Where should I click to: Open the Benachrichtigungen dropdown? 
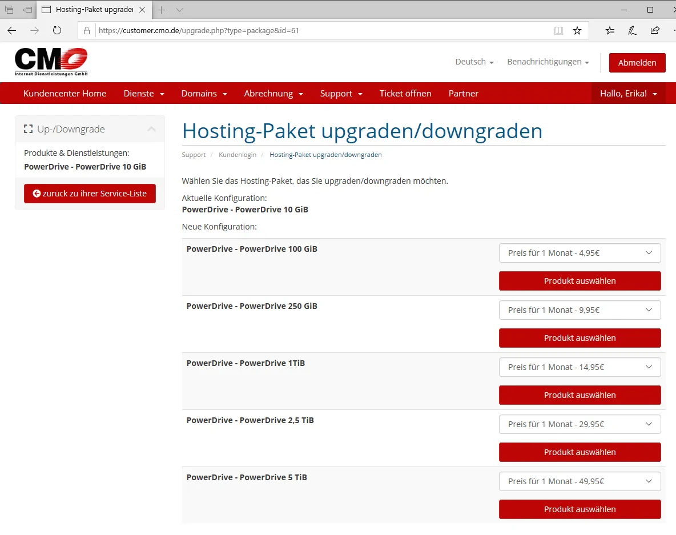[548, 62]
